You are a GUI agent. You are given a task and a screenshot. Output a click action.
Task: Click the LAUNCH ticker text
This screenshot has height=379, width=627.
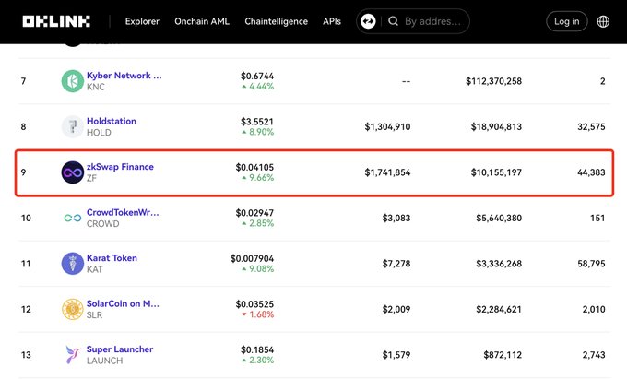click(x=105, y=361)
